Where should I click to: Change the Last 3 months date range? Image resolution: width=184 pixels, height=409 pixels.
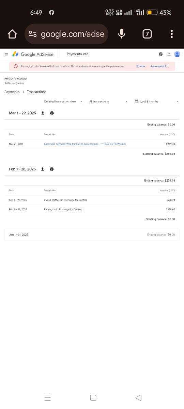[157, 102]
